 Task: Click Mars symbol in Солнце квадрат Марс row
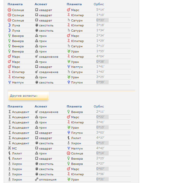click(68, 10)
